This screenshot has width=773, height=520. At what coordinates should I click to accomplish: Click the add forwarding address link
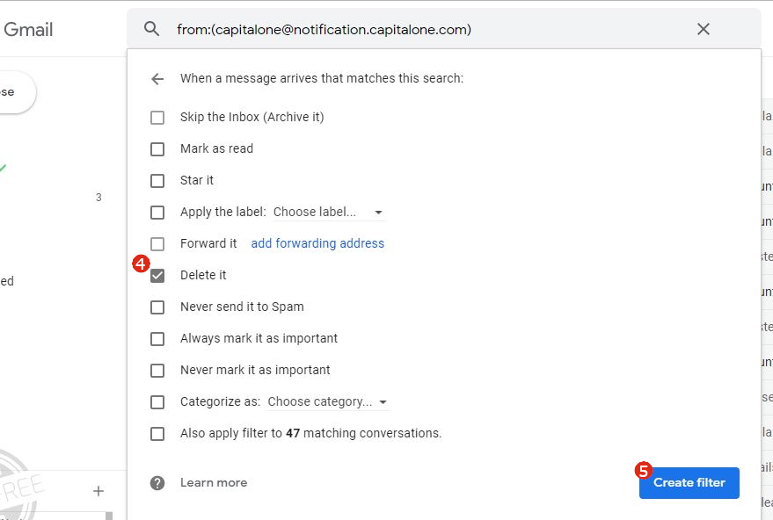317,243
